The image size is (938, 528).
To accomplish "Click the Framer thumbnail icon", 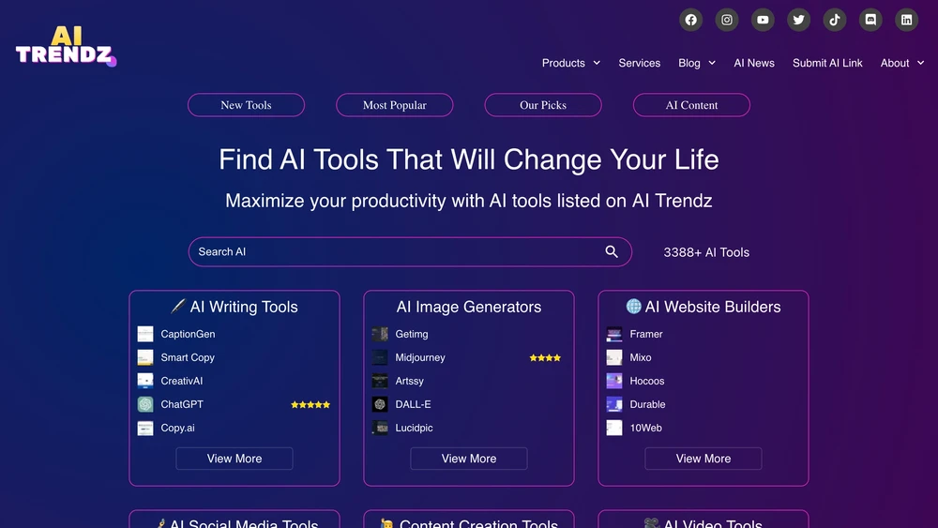I will click(x=614, y=334).
